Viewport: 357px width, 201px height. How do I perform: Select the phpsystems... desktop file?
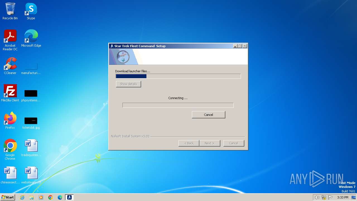[31, 95]
